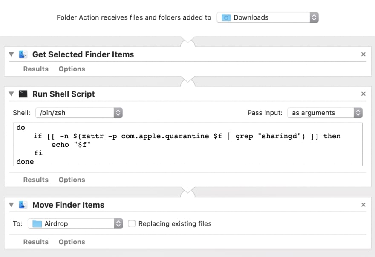375x257 pixels.
Task: Collapse the Get Selected Finder Items action
Action: click(11, 54)
